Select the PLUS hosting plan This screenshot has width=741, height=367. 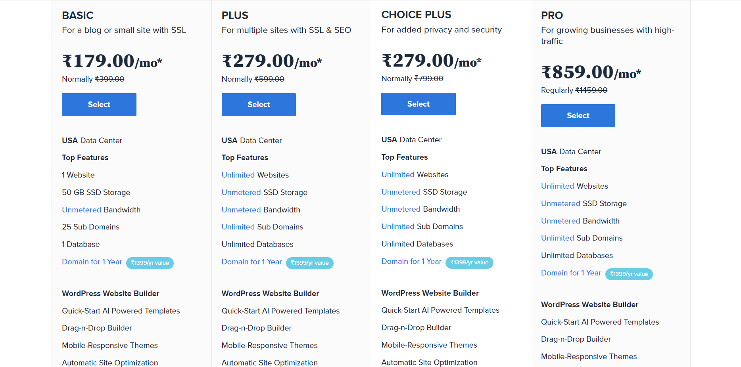259,105
